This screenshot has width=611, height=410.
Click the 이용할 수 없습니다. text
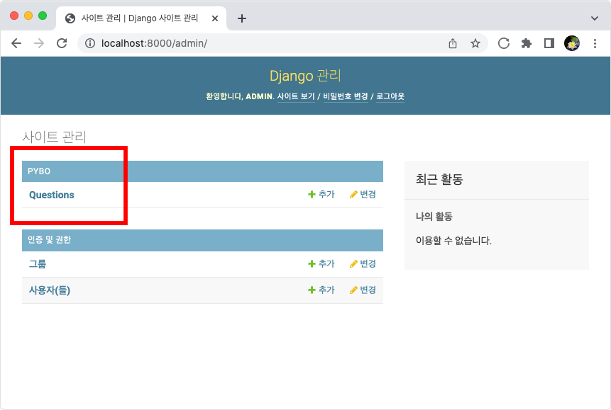(x=453, y=240)
